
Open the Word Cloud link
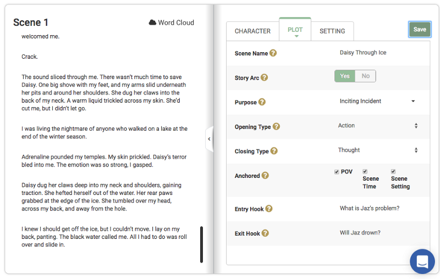[171, 23]
